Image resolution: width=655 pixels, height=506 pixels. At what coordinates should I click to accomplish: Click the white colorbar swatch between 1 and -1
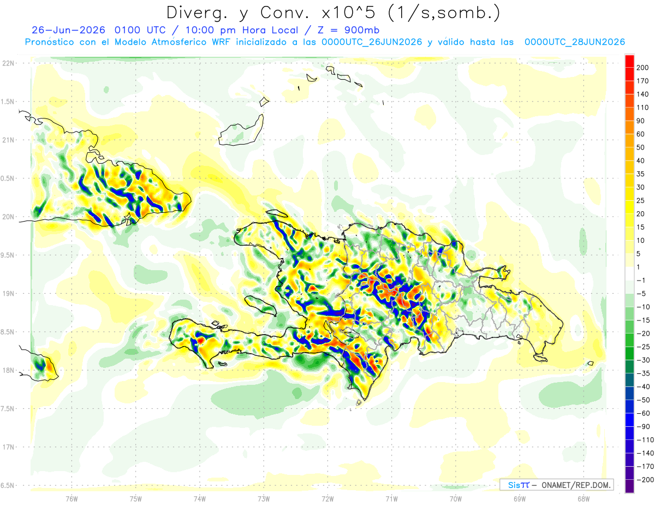point(629,273)
